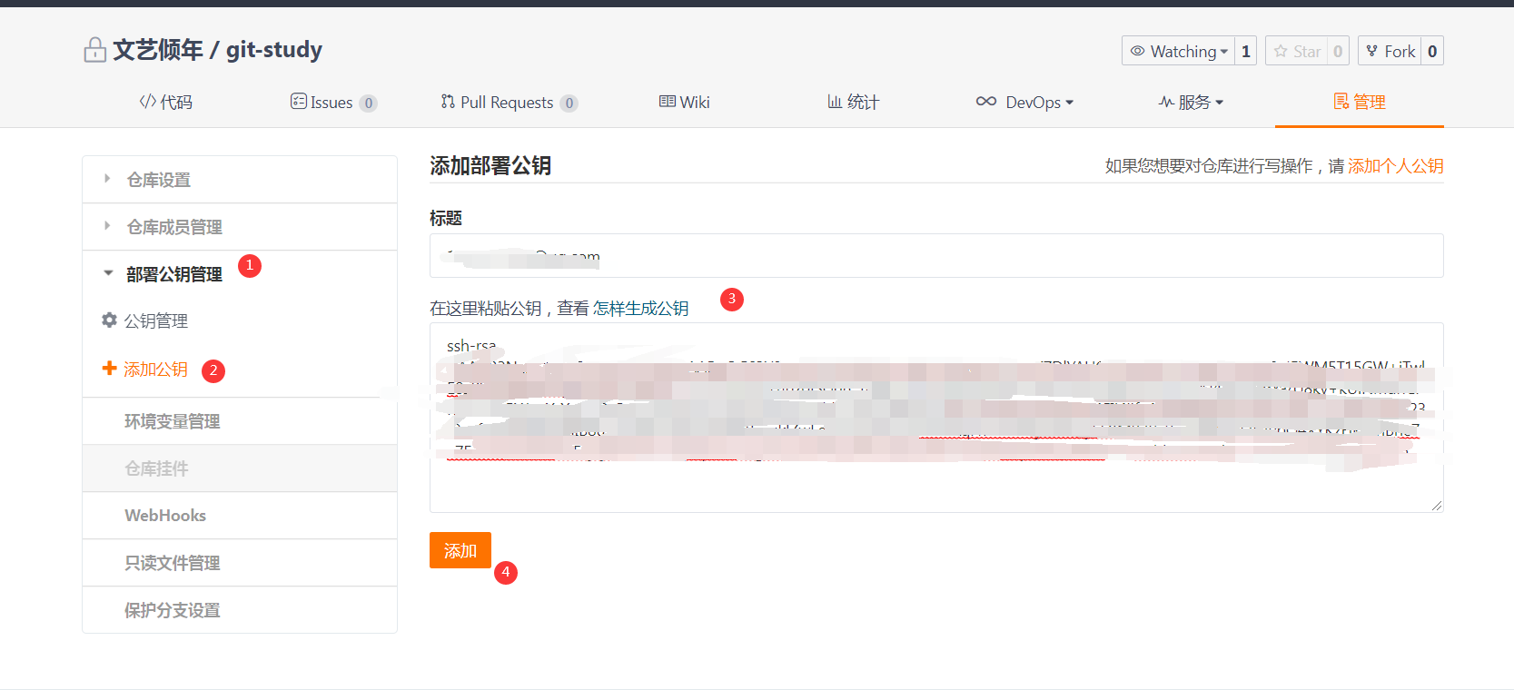Switch to the 统计 tab
This screenshot has width=1514, height=690.
853,103
